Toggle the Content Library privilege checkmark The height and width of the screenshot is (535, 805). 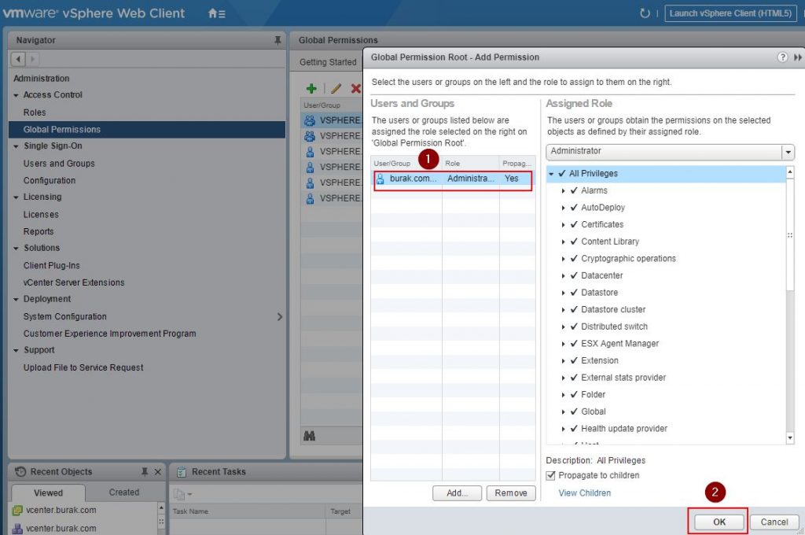pos(574,242)
